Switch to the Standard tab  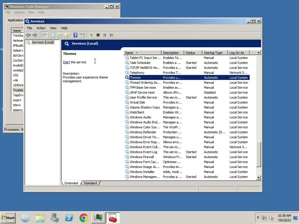pos(90,183)
